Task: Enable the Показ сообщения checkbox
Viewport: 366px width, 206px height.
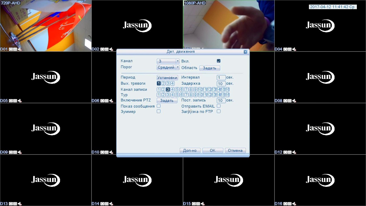Action: coord(159,106)
